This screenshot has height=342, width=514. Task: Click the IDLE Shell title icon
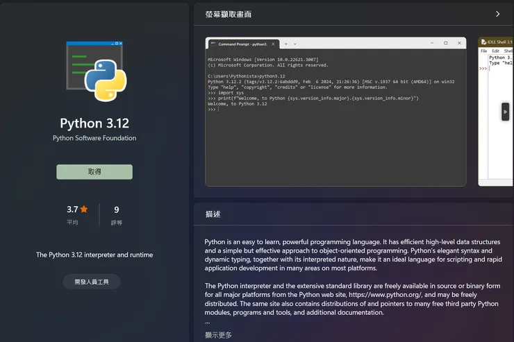(x=483, y=42)
